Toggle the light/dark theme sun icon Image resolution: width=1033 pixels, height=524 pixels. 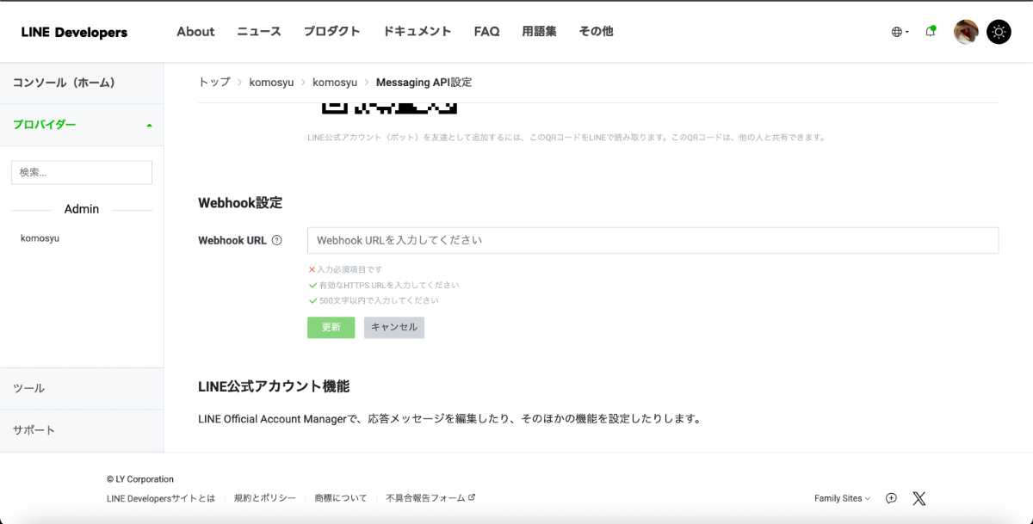coord(999,32)
